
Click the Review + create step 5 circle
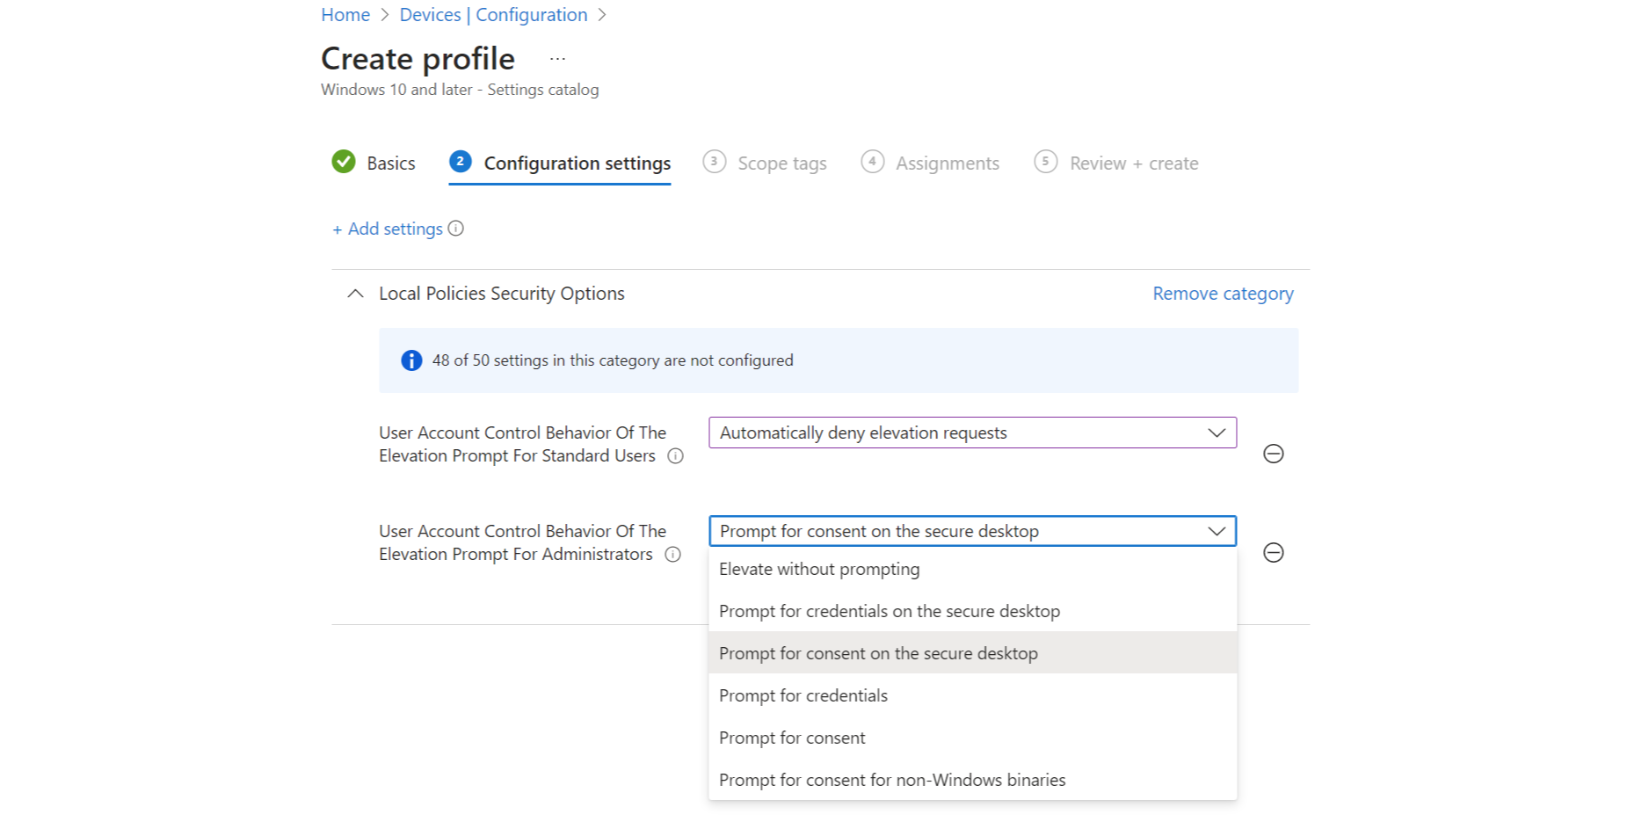[1045, 162]
